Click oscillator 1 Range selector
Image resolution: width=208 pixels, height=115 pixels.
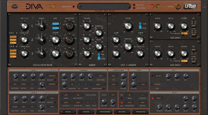42,26
